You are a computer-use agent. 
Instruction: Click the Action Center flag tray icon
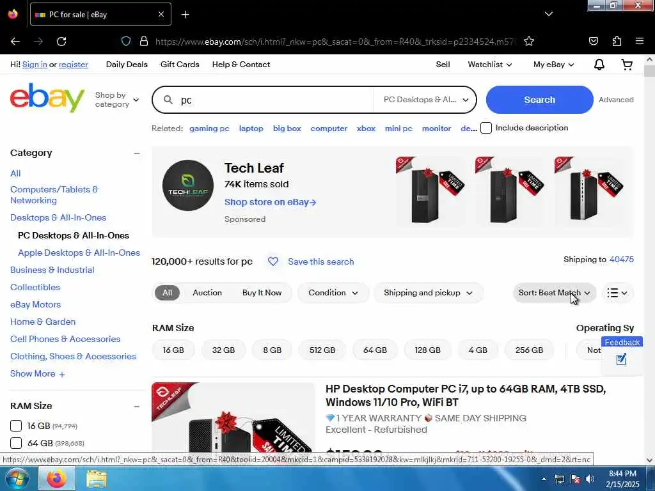pos(575,479)
